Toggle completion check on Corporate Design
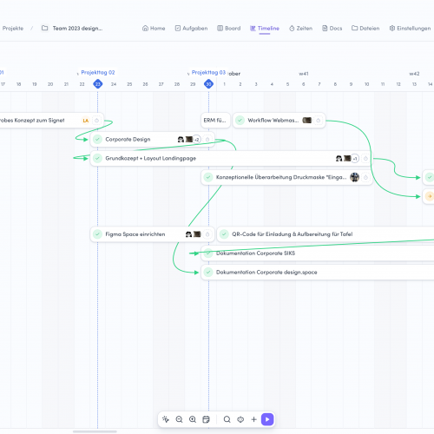Viewport: 434px width, 434px height. pos(97,140)
